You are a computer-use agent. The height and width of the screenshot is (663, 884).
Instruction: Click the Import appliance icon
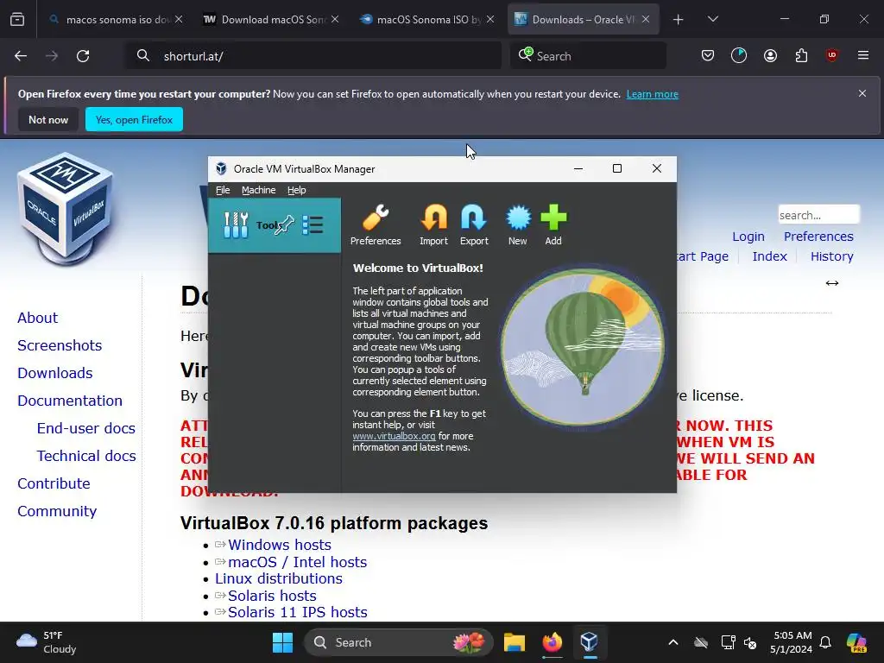[433, 218]
